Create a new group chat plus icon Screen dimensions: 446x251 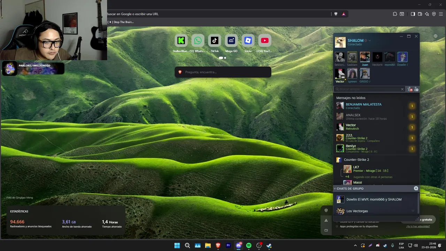click(x=416, y=188)
